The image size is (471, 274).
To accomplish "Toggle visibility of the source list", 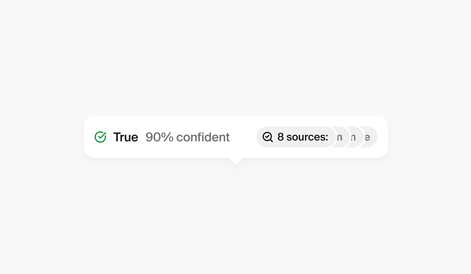I will [296, 137].
